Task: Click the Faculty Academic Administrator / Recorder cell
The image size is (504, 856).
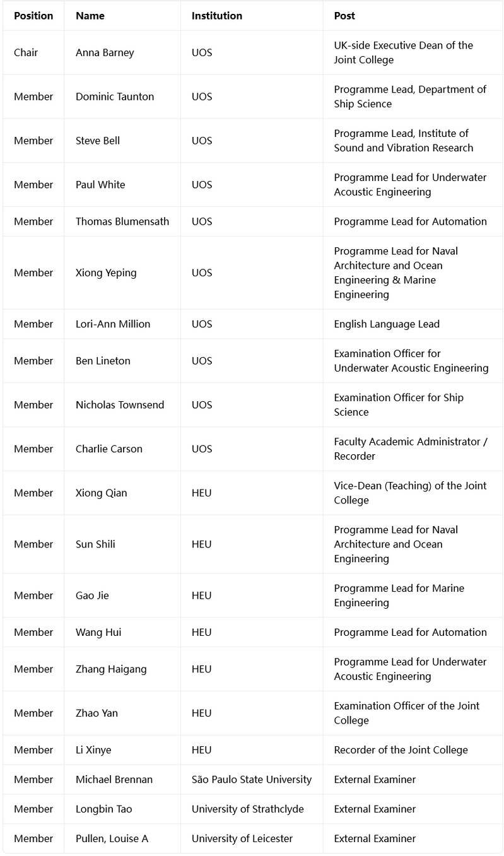Action: click(x=413, y=449)
